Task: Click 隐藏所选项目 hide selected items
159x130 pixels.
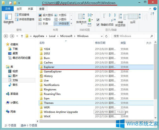Action: pos(120,20)
